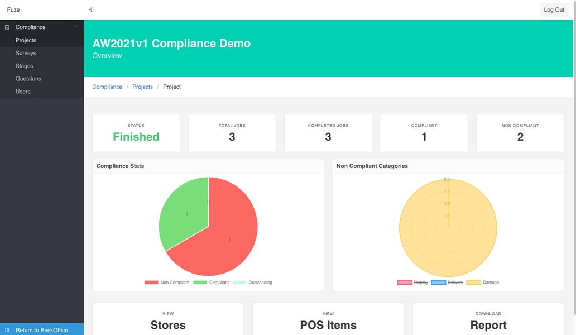Open the View POS Items card
Screen dimensions: 576x335
328,319
